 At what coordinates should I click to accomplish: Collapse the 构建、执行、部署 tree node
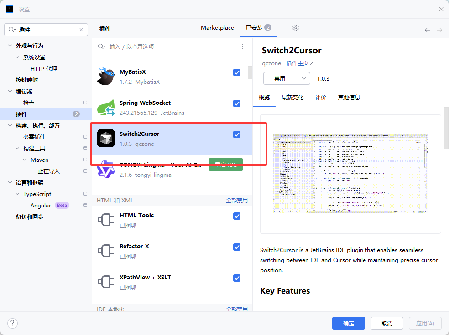10,125
